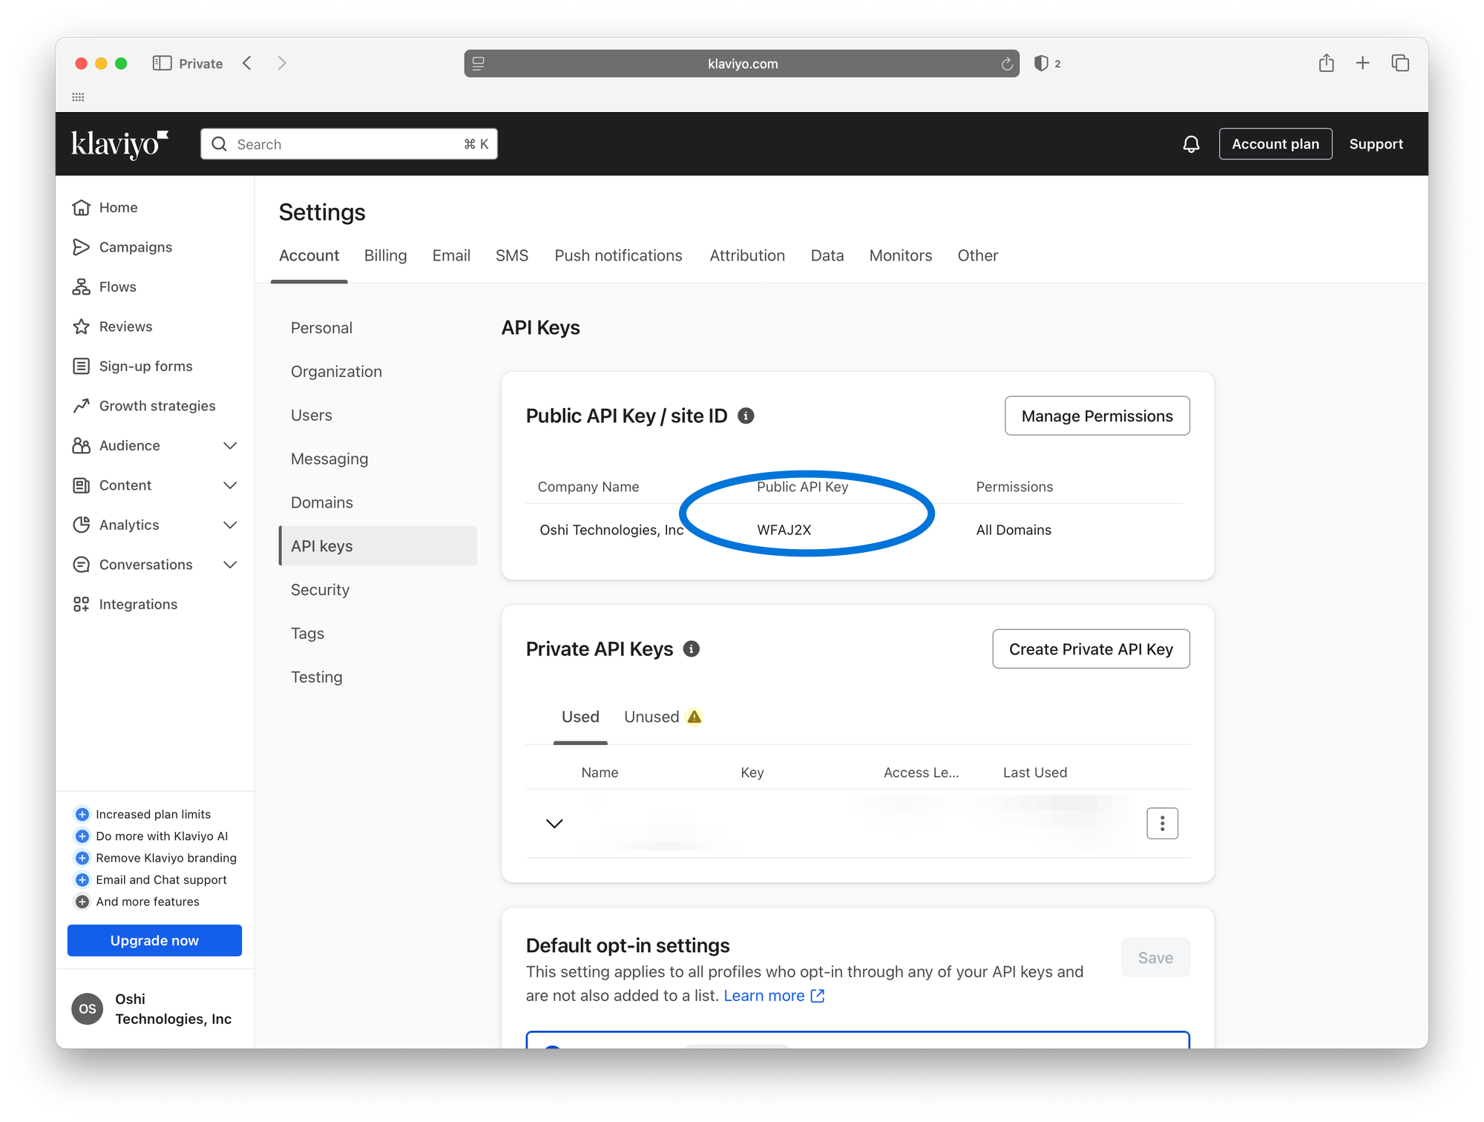Click info icon next to Private API Keys
The image size is (1484, 1122).
tap(692, 649)
